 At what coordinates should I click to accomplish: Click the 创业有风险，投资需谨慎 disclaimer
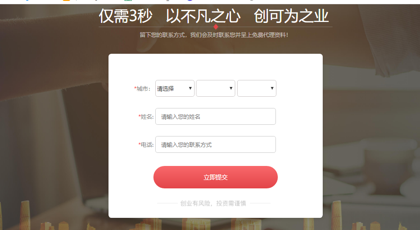point(213,203)
